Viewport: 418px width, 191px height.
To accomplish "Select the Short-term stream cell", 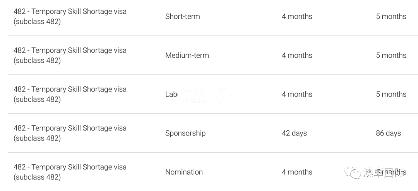I will click(182, 17).
